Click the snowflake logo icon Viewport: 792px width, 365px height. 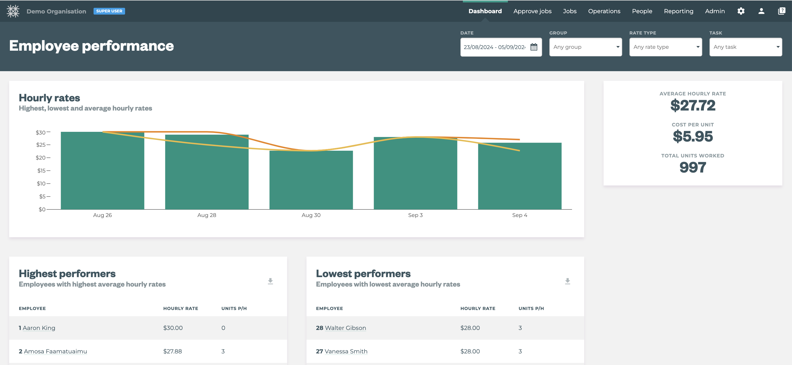coord(13,11)
